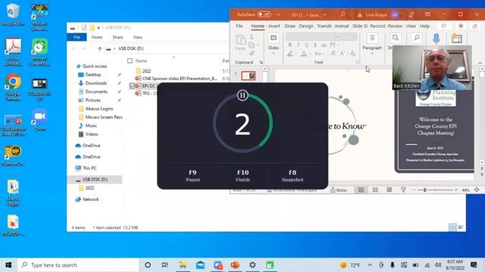The height and width of the screenshot is (272, 485).
Task: Toggle text Shadow S button
Action: [x=315, y=45]
